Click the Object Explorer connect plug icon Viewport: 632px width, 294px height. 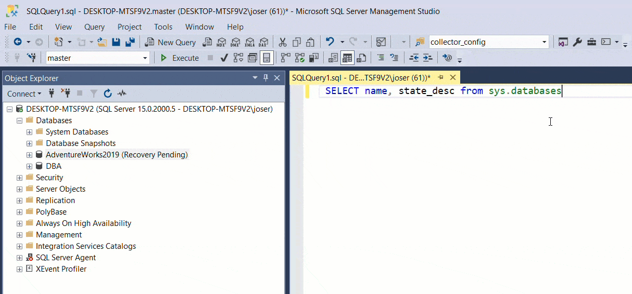point(52,93)
